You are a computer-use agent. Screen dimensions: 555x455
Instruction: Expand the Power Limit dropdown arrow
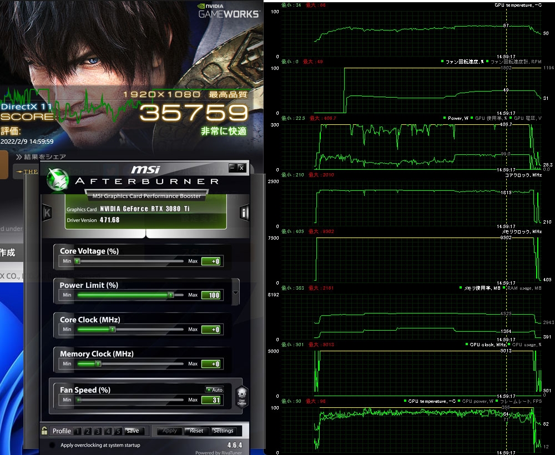pos(235,292)
